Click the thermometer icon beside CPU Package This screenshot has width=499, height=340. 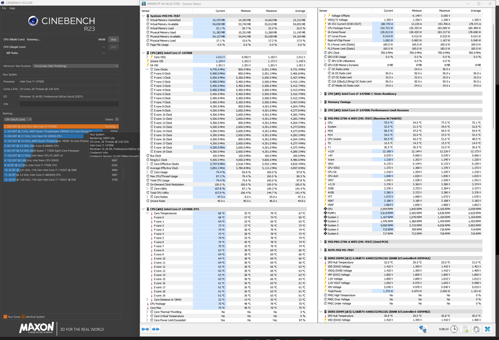click(x=148, y=304)
